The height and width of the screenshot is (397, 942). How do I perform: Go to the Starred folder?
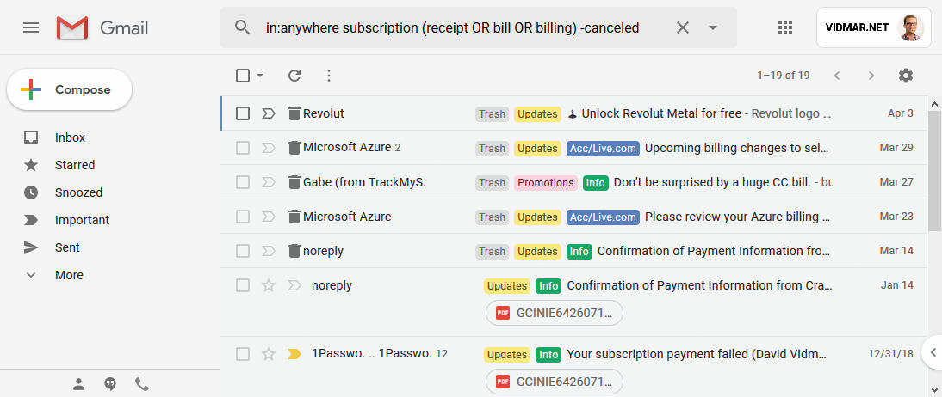(x=75, y=165)
